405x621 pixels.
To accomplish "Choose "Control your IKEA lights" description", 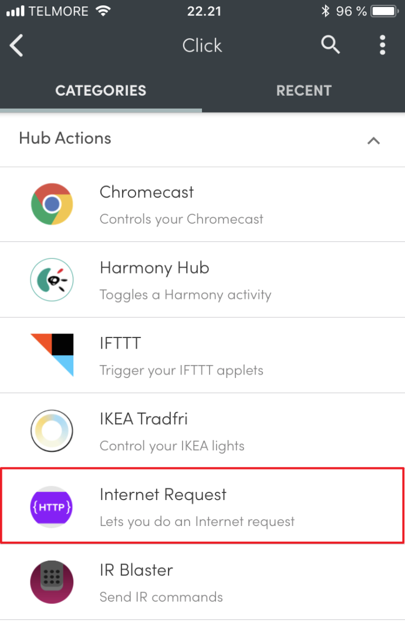I will click(x=171, y=446).
